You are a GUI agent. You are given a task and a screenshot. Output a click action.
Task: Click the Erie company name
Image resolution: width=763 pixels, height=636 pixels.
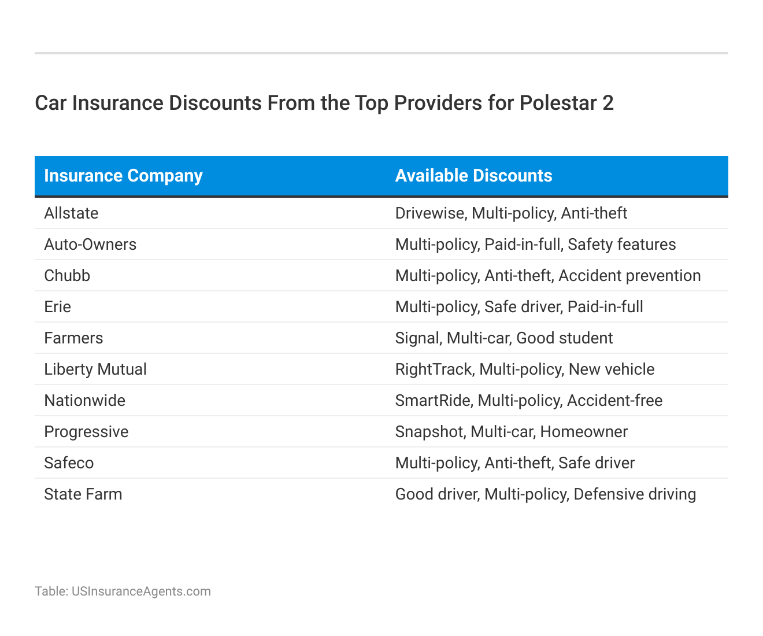[x=57, y=307]
